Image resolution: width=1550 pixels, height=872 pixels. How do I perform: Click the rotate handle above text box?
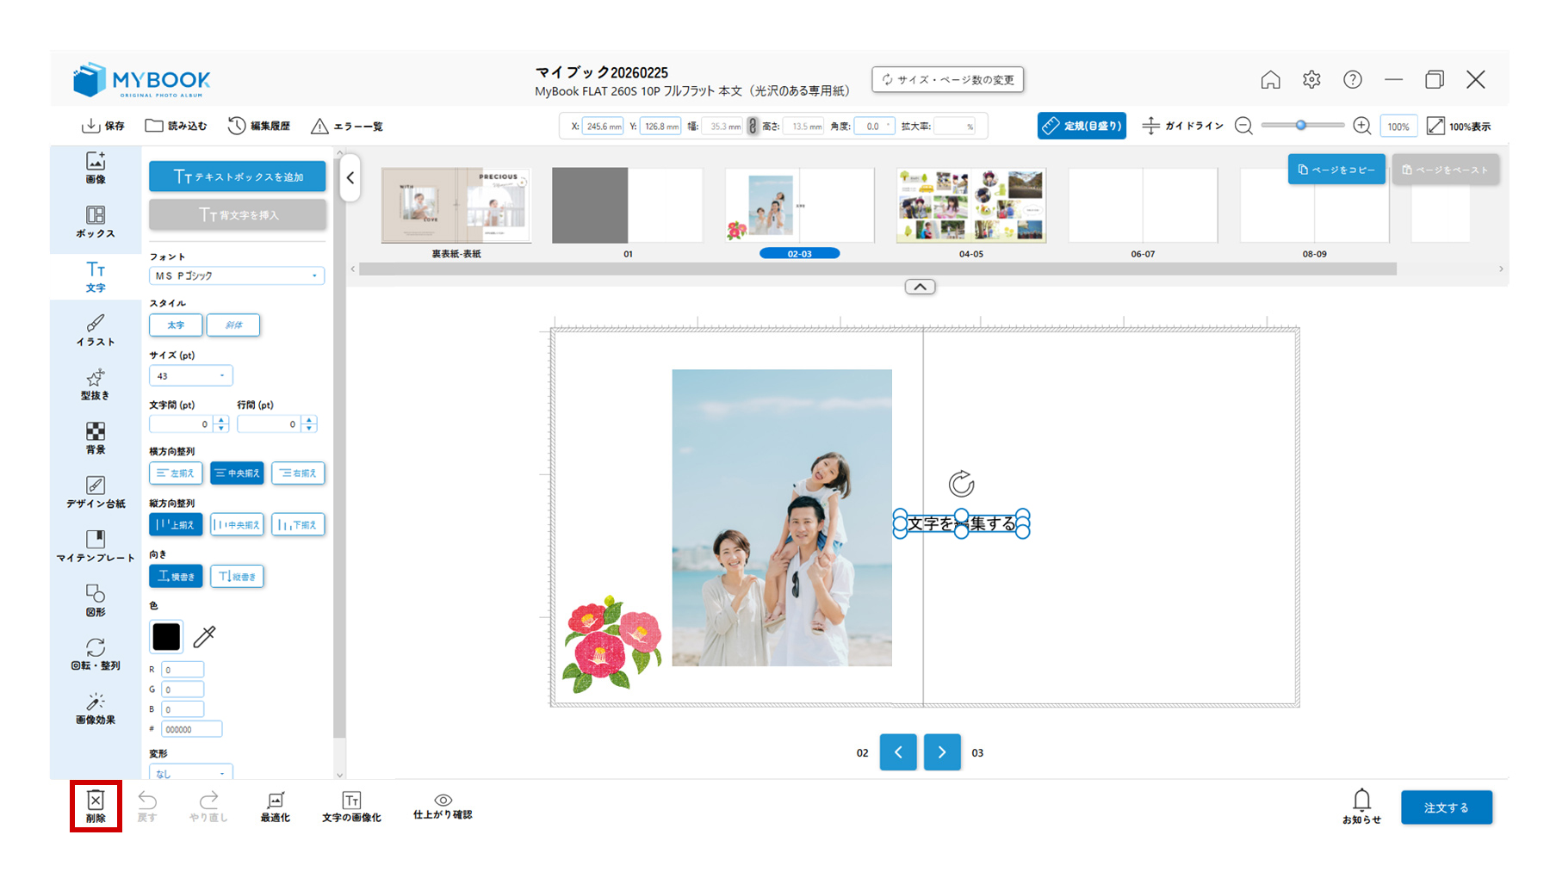961,484
